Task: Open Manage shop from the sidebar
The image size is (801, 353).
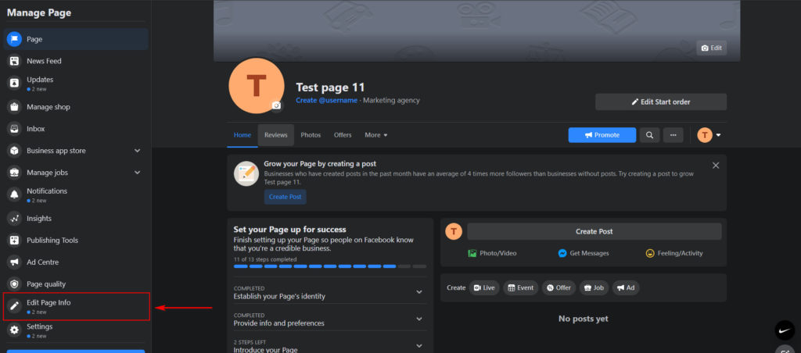Action: pyautogui.click(x=76, y=107)
